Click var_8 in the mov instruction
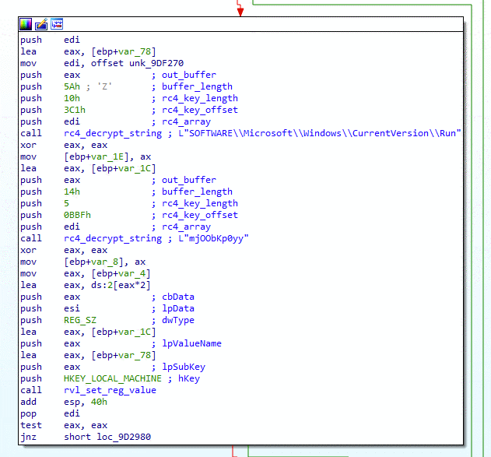 [104, 262]
